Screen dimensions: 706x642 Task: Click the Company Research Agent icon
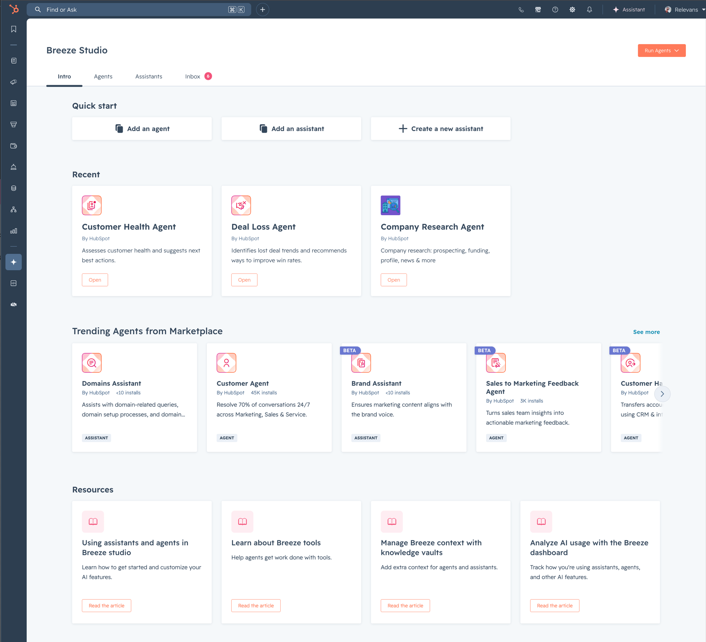point(390,205)
